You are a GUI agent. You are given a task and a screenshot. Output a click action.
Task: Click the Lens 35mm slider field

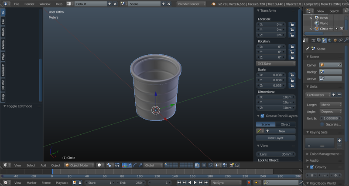pos(276,154)
